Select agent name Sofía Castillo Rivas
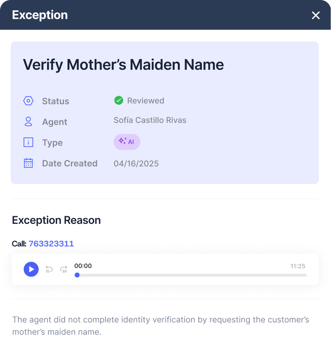 [x=150, y=120]
